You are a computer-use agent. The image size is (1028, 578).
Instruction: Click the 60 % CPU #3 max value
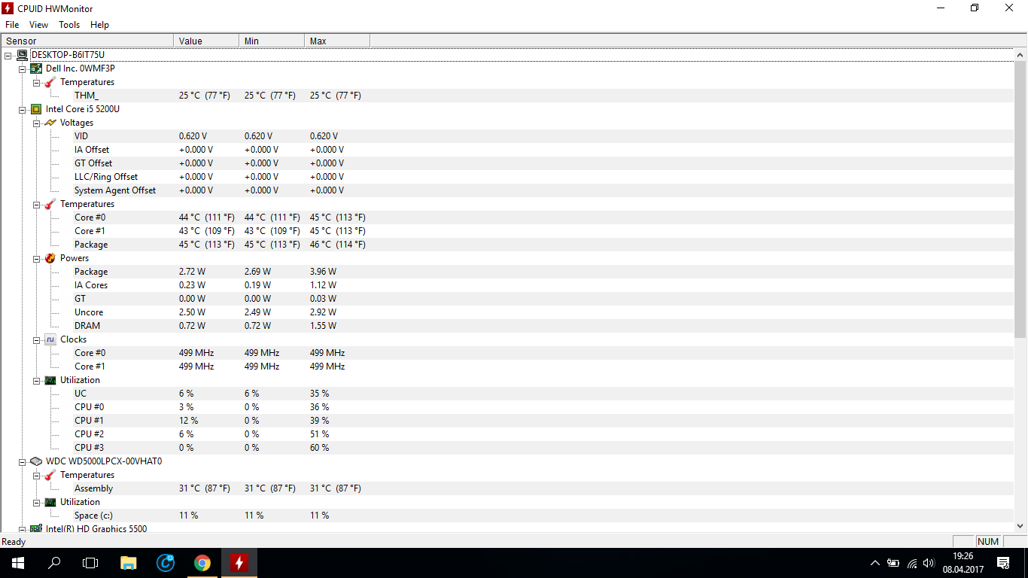click(x=319, y=448)
